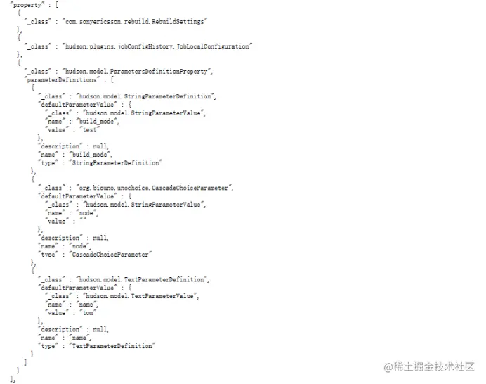Image resolution: width=486 pixels, height=384 pixels.
Task: Click the type "StringParameterDefinition" value
Action: pyautogui.click(x=116, y=163)
